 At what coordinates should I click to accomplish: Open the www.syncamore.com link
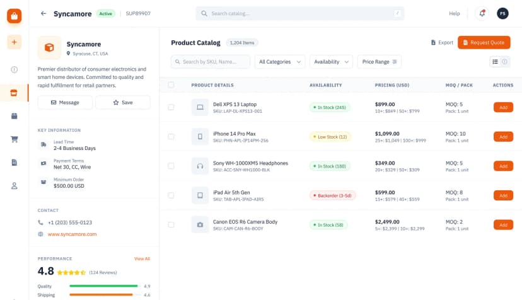coord(72,234)
